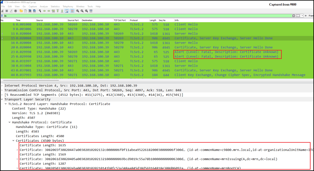Toggle auto-scroll during live capture
This screenshot has width=314, height=171.
[67, 11]
